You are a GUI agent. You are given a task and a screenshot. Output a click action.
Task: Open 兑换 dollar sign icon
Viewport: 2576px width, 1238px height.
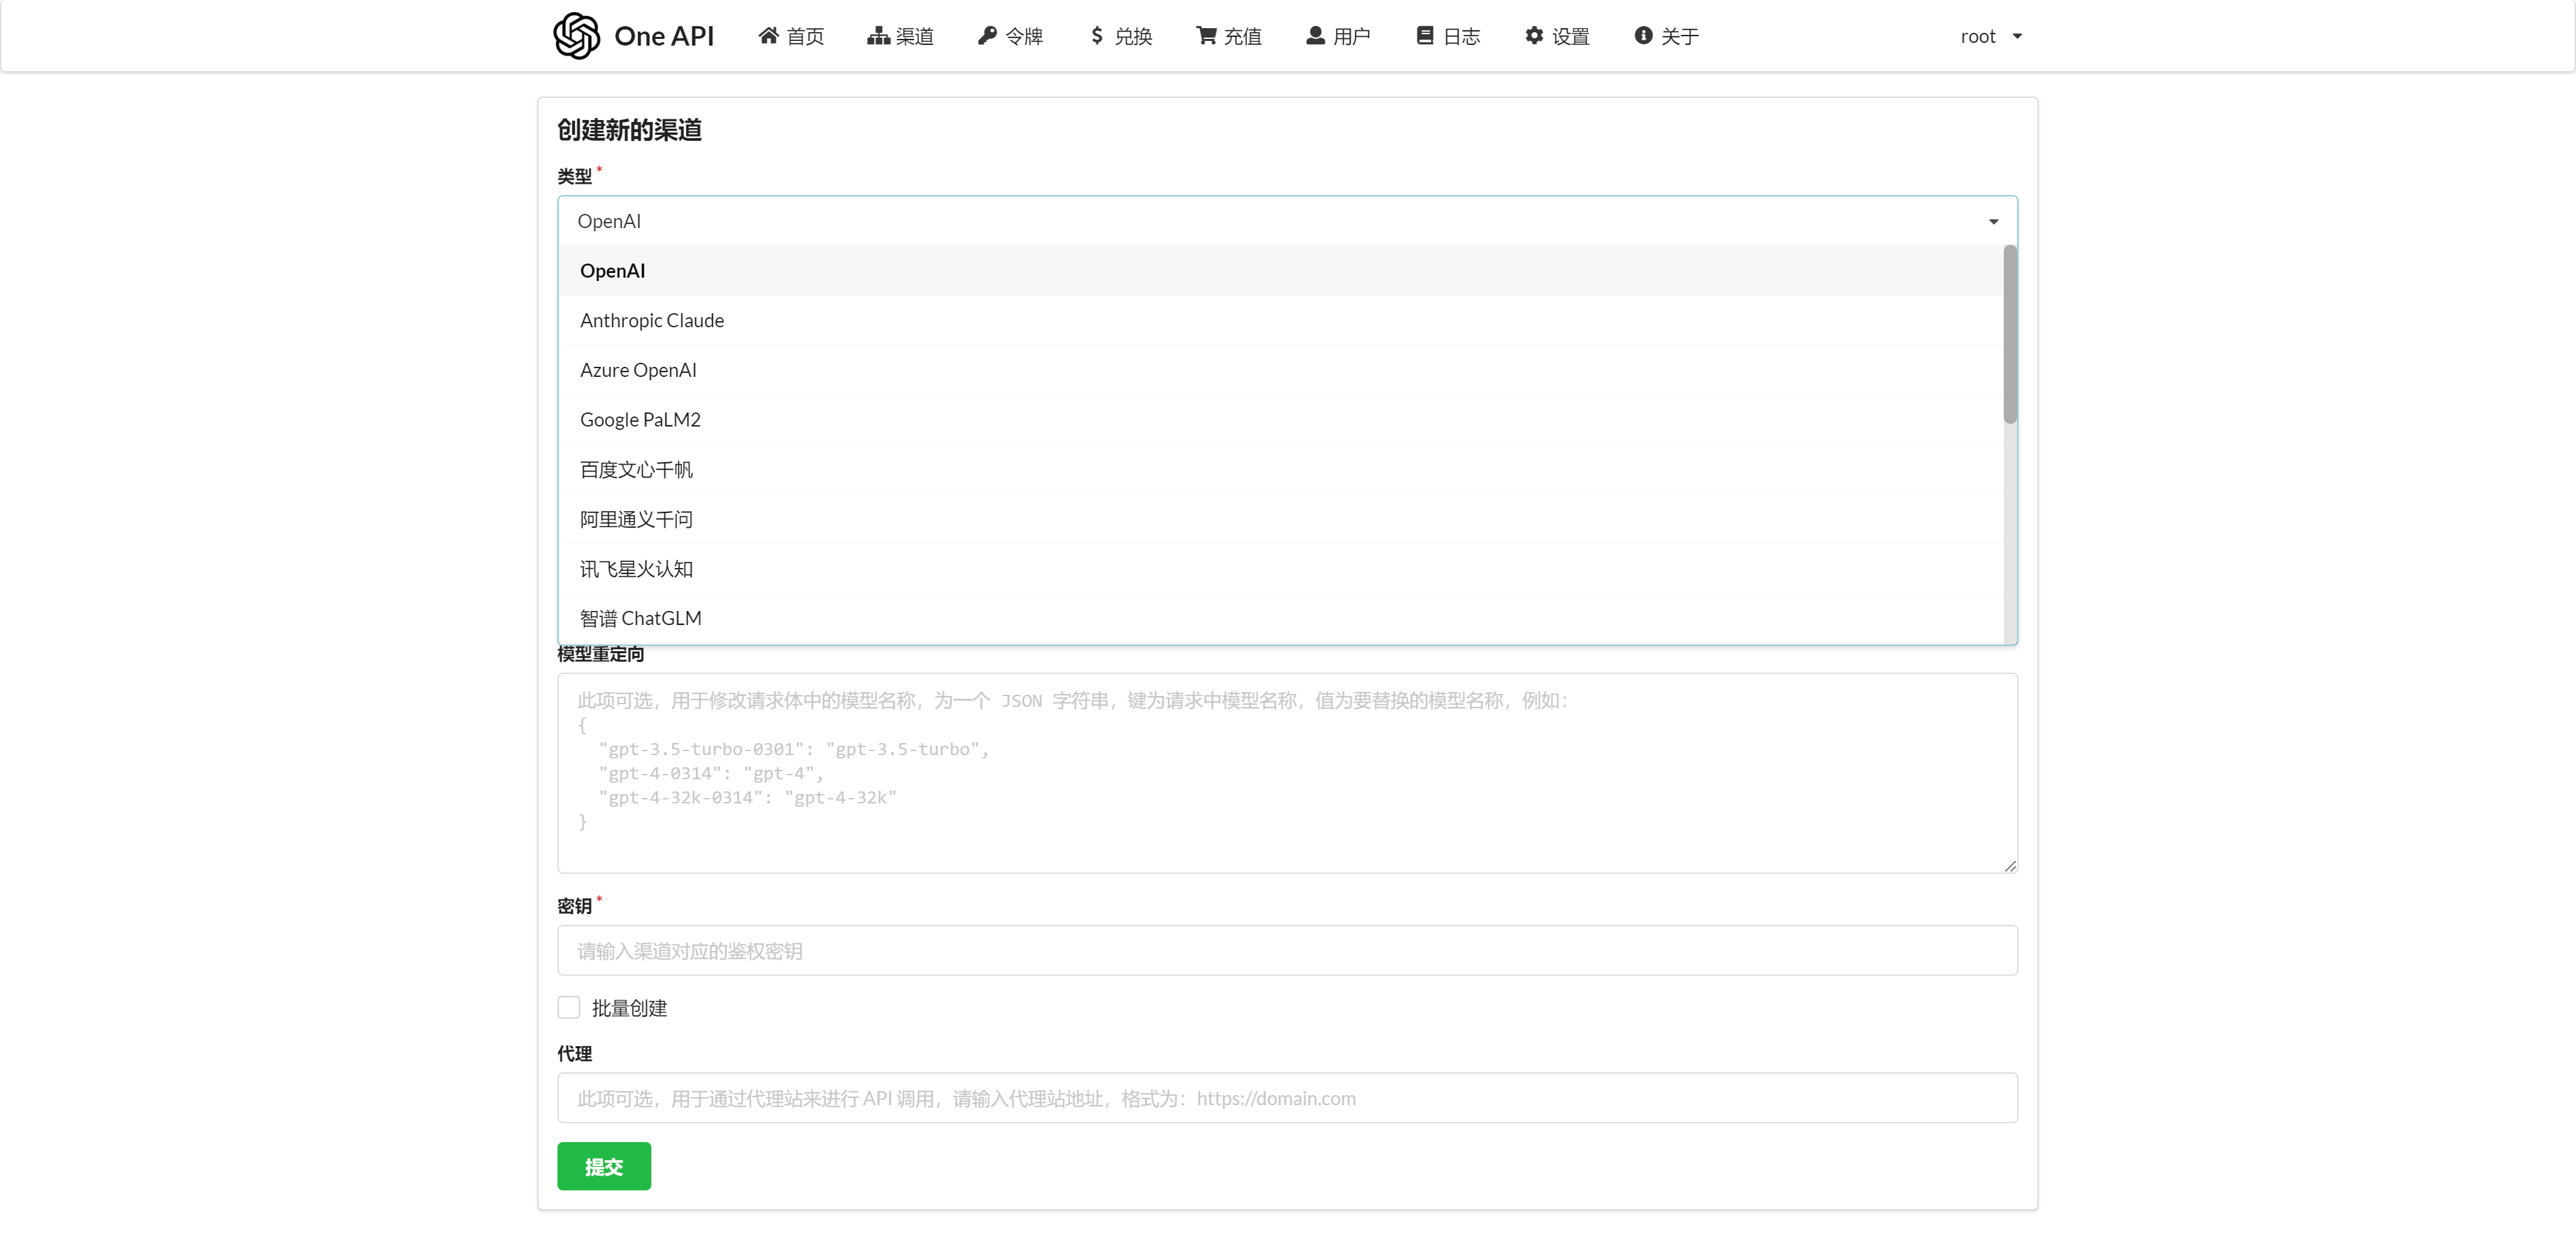1097,36
